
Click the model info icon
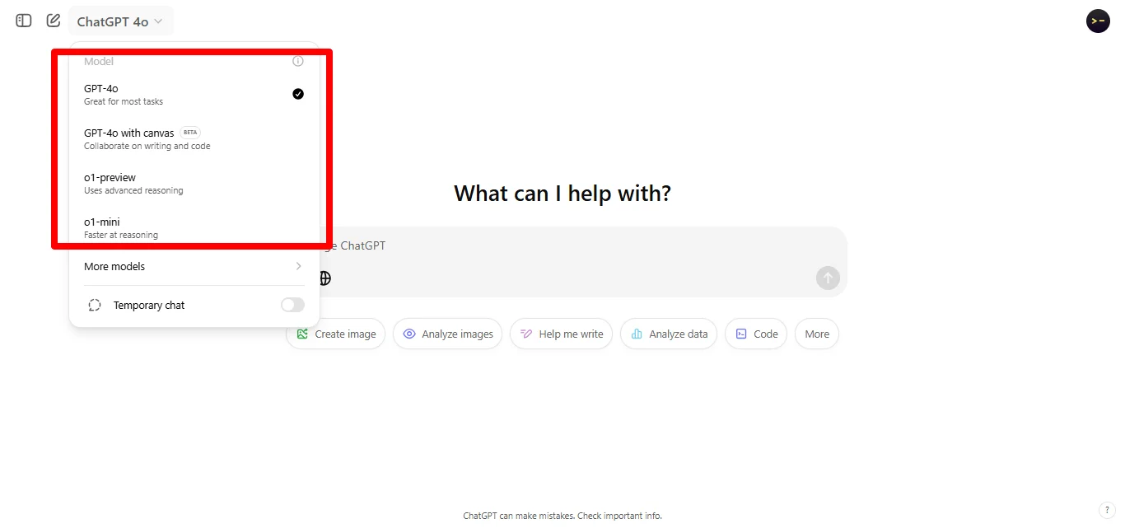[298, 61]
